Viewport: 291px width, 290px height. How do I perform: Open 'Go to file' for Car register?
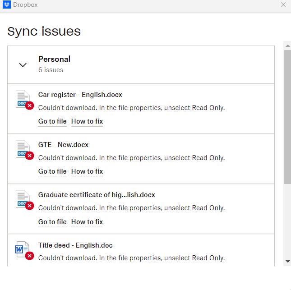[x=52, y=121]
